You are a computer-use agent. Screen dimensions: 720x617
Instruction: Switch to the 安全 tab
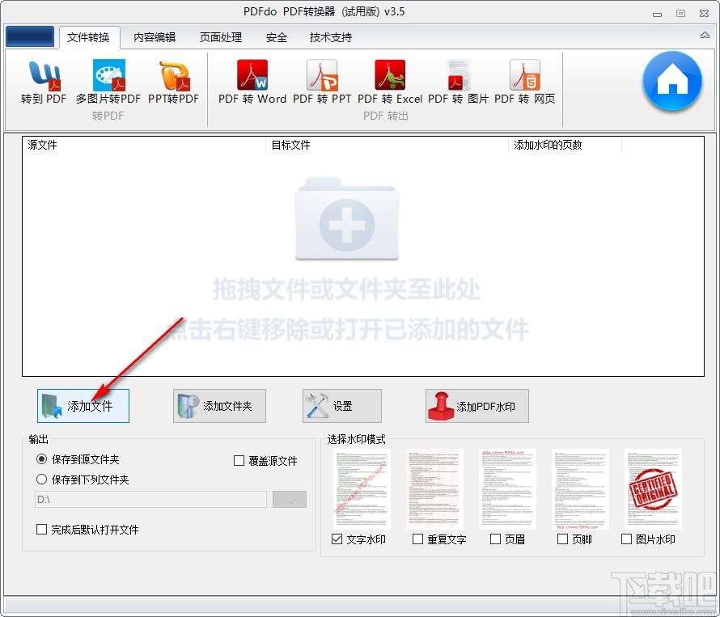click(x=277, y=37)
